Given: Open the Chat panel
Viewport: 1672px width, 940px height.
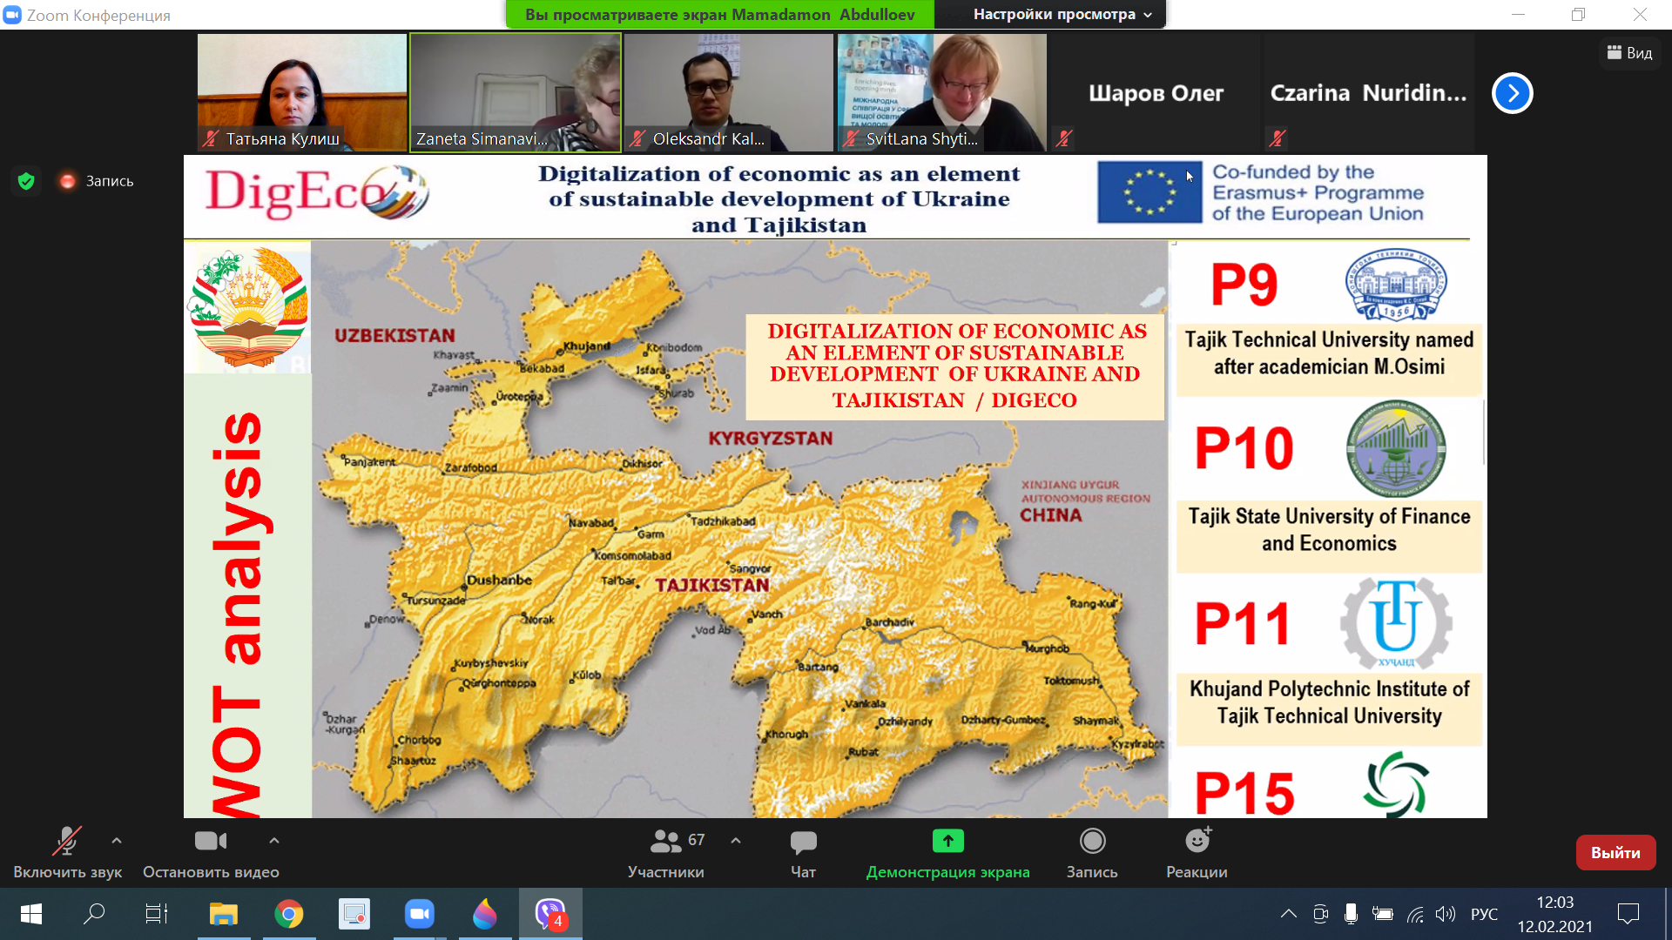Looking at the screenshot, I should tap(802, 852).
